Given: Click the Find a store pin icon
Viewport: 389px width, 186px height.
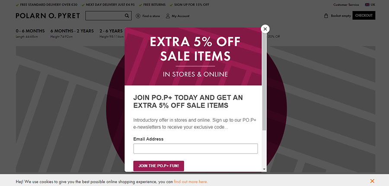Looking at the screenshot, I should (x=138, y=16).
